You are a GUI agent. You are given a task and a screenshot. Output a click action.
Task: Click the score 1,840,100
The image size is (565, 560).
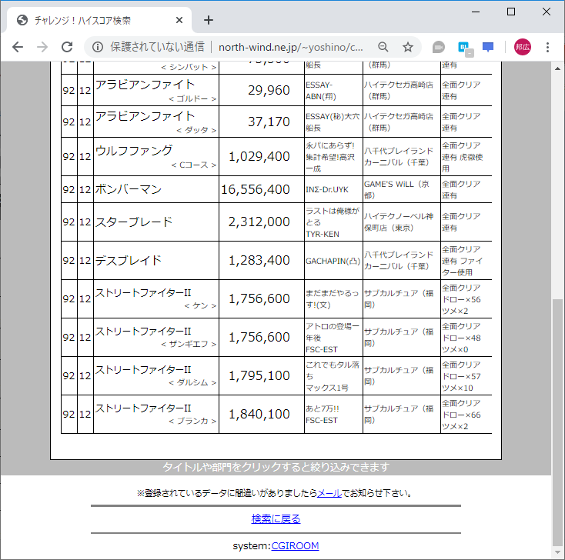(x=259, y=415)
